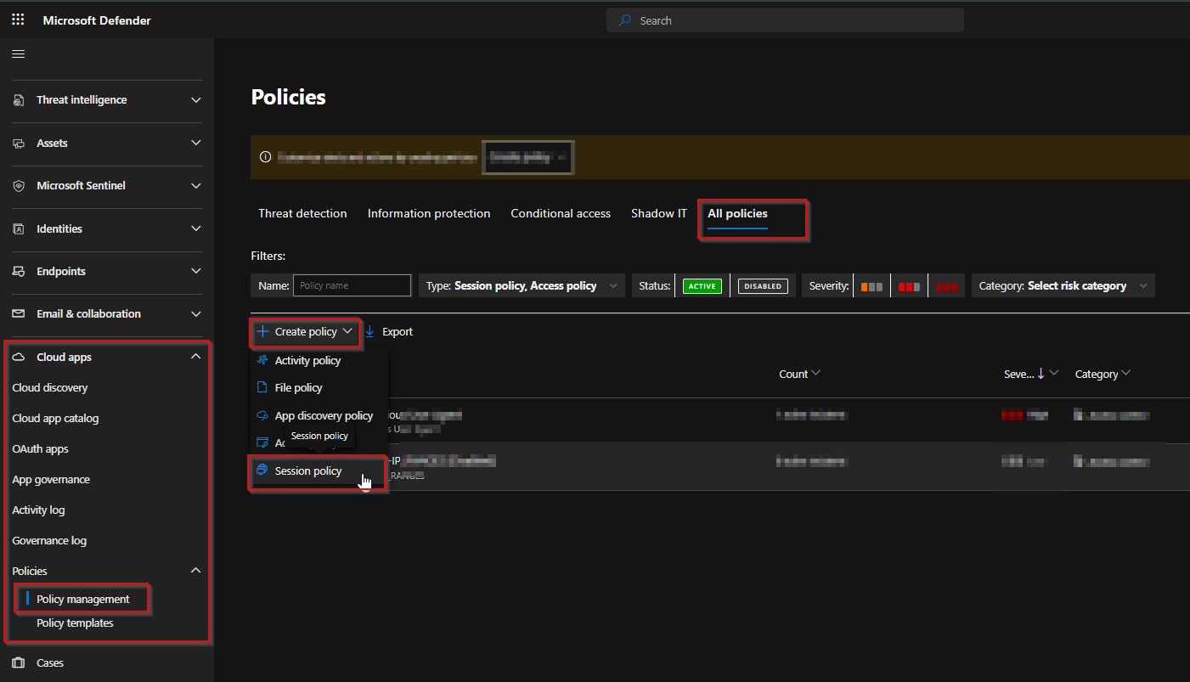The height and width of the screenshot is (682, 1190).
Task: Toggle the DISABLED status filter
Action: tap(763, 285)
